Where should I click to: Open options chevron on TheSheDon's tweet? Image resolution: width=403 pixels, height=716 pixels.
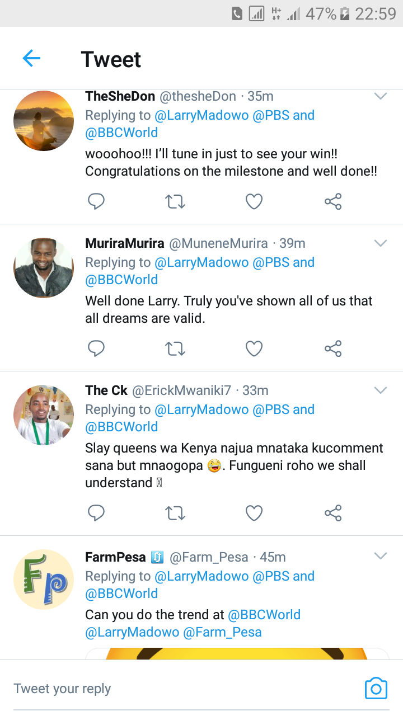[x=381, y=97]
